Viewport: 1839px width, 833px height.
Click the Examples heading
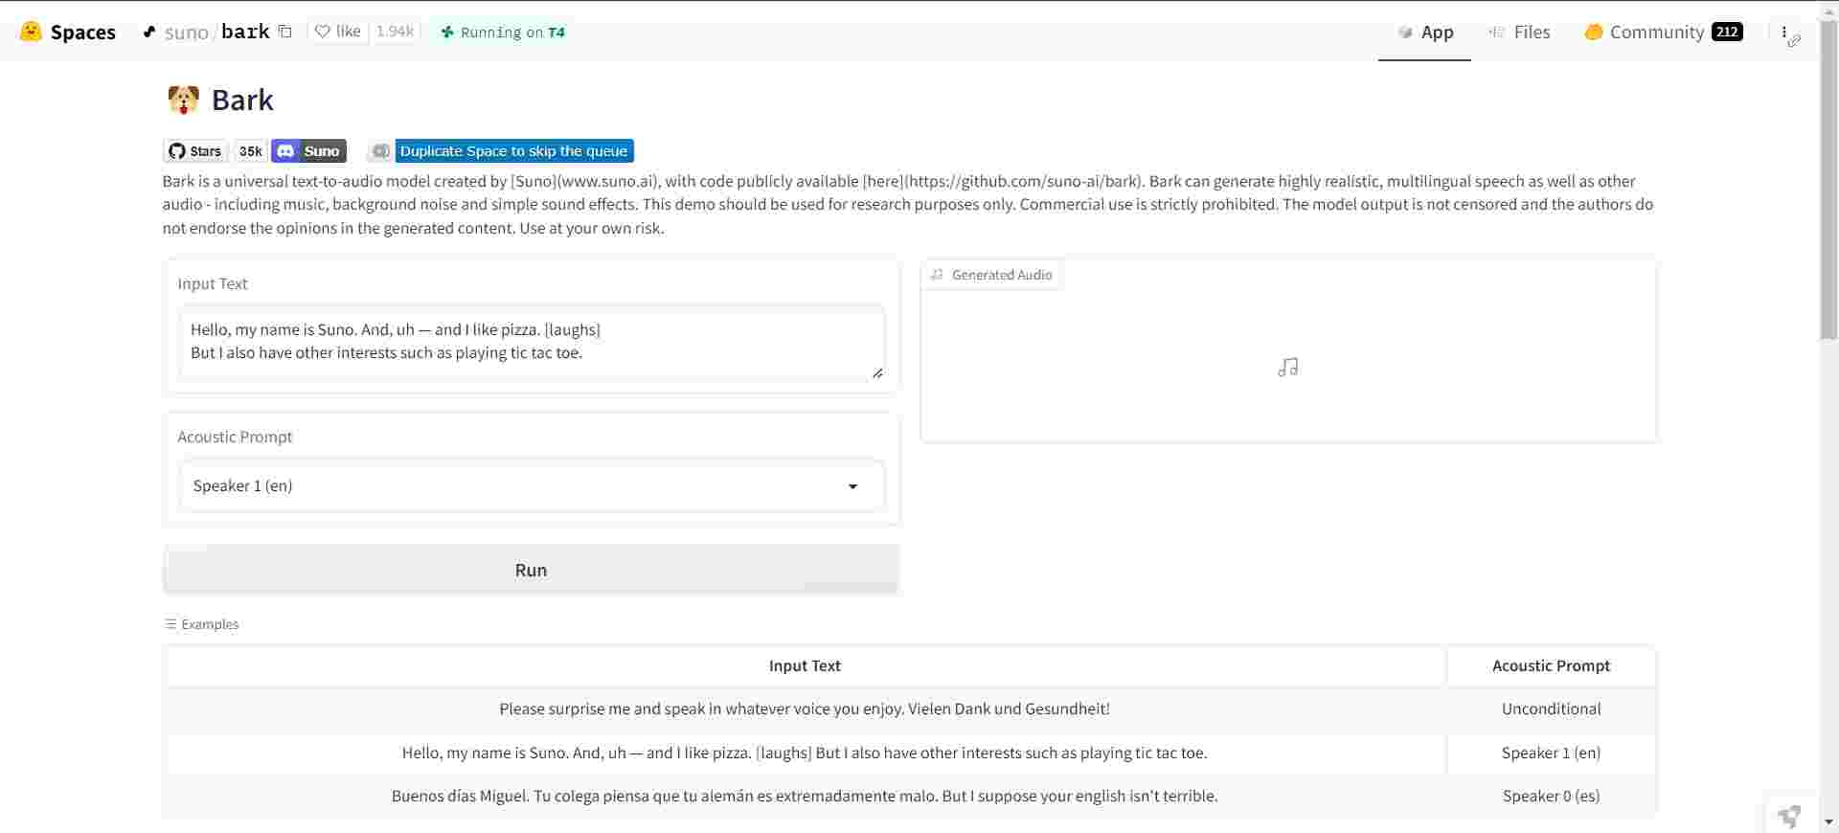pos(202,624)
